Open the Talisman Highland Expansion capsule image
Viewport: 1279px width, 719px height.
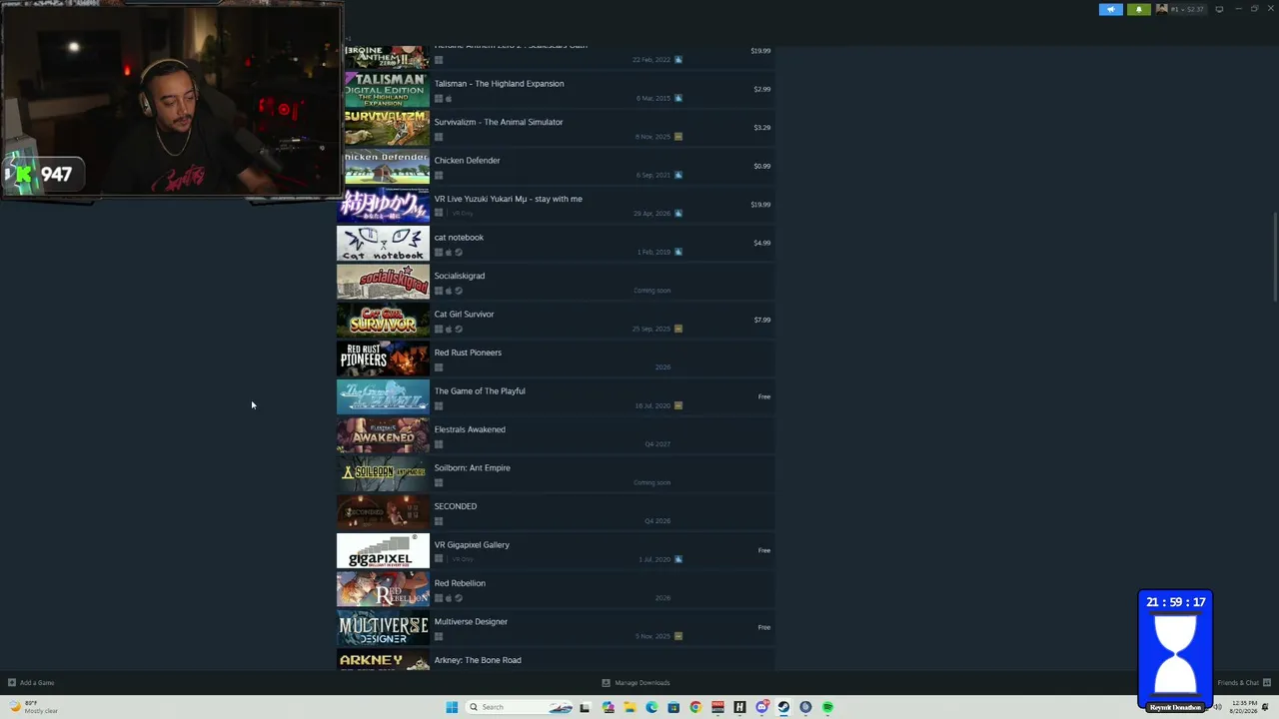387,90
